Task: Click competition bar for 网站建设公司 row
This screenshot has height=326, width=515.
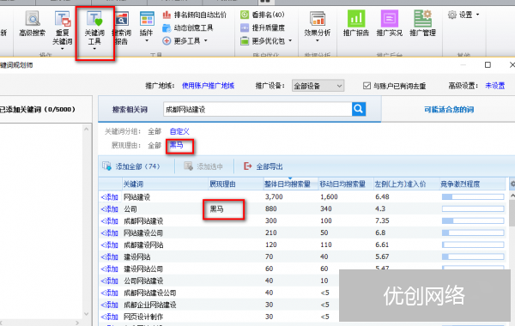Action: (x=473, y=232)
